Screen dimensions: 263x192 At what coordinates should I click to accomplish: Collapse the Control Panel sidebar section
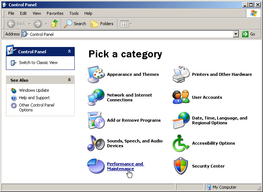click(69, 51)
